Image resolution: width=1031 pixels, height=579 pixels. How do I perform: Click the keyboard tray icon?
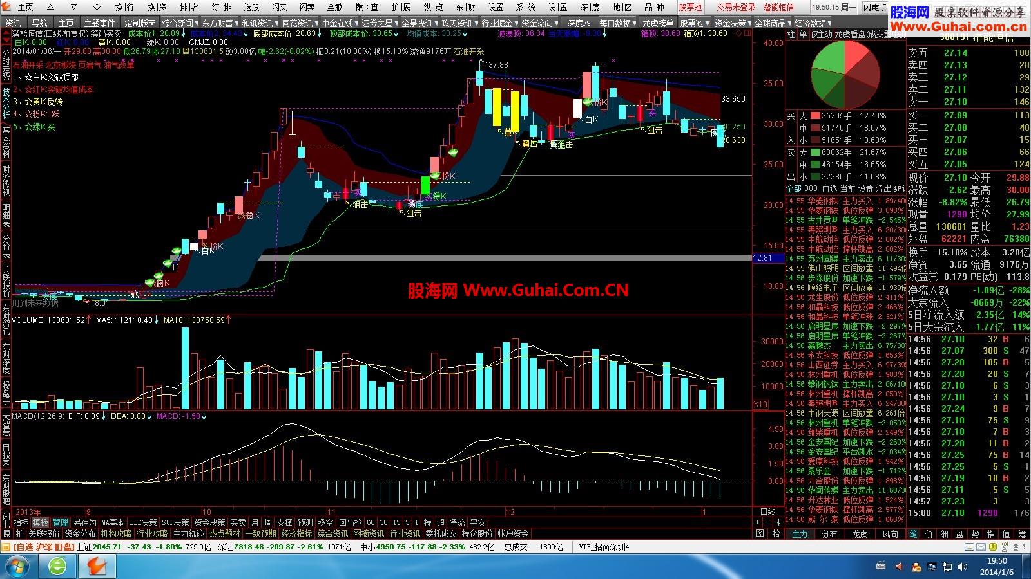pyautogui.click(x=882, y=566)
